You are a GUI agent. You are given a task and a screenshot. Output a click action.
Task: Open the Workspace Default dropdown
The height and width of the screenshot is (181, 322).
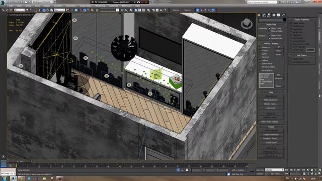42,2
